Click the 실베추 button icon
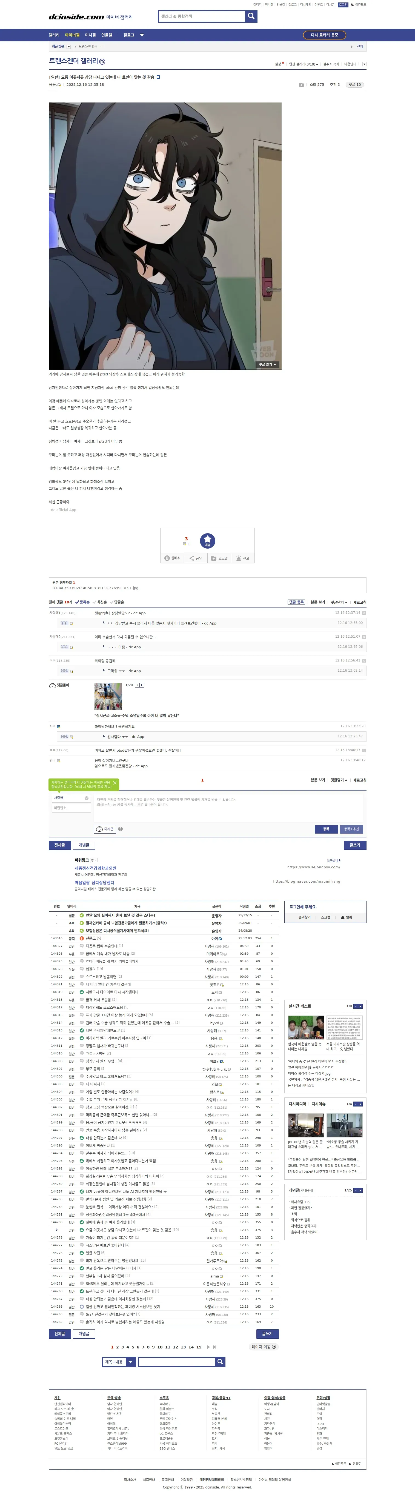 pyautogui.click(x=167, y=558)
